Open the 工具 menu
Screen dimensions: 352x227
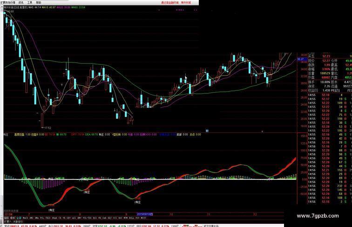click(x=30, y=2)
